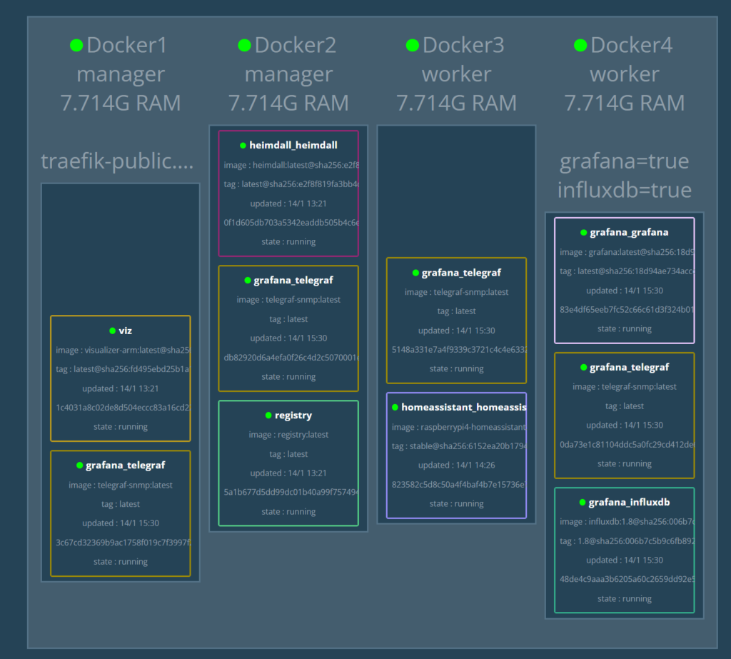Click container ID 5a1b677d5dd99dc01b40a99f757494
The image size is (731, 659).
291,492
